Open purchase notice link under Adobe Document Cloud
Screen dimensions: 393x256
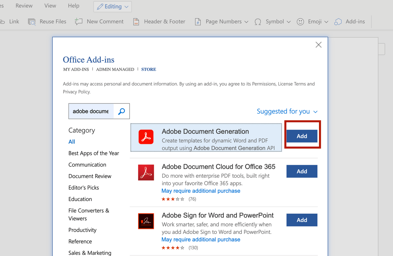point(201,191)
